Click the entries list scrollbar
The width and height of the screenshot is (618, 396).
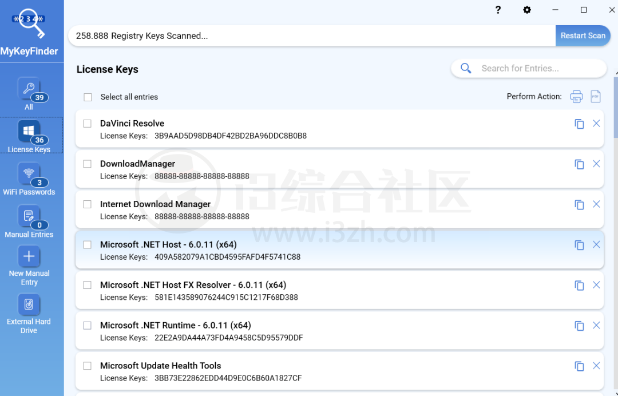pos(616,108)
